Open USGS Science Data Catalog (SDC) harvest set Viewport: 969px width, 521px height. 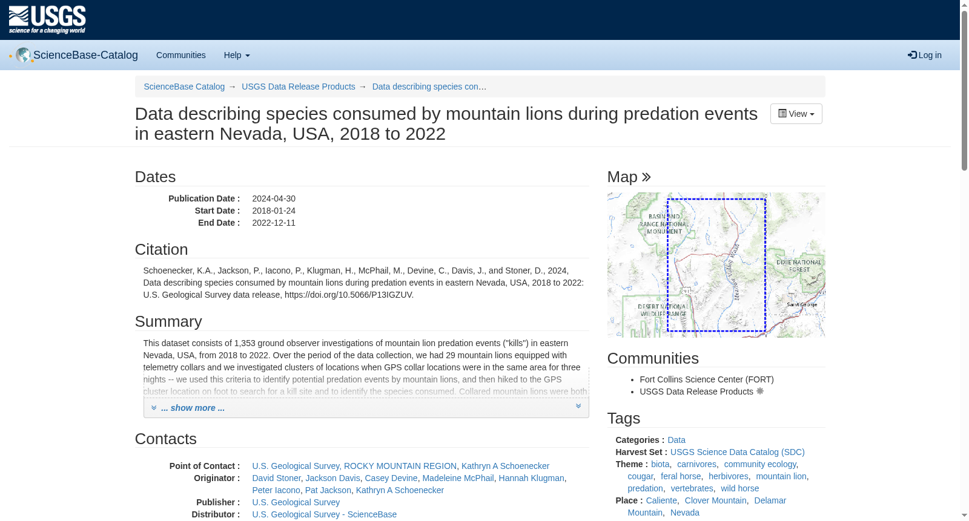point(738,452)
